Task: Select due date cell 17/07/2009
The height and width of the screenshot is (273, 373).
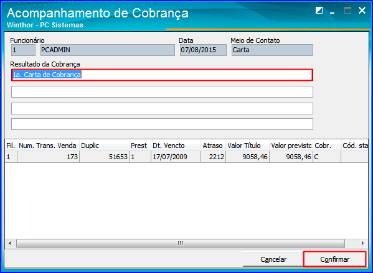Action: coord(176,157)
